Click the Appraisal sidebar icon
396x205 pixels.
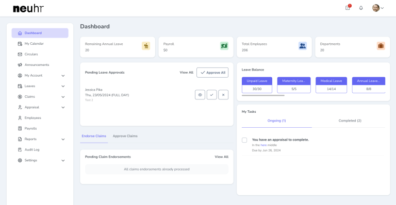tap(20, 107)
